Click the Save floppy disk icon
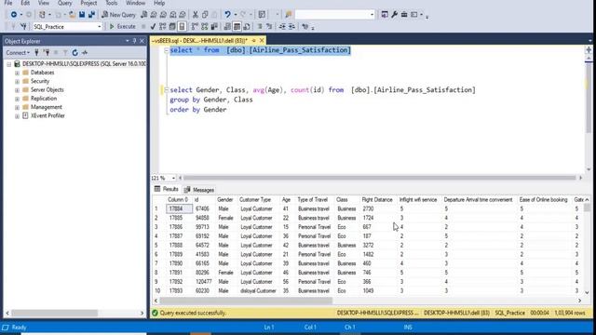This screenshot has height=335, width=596. click(82, 15)
